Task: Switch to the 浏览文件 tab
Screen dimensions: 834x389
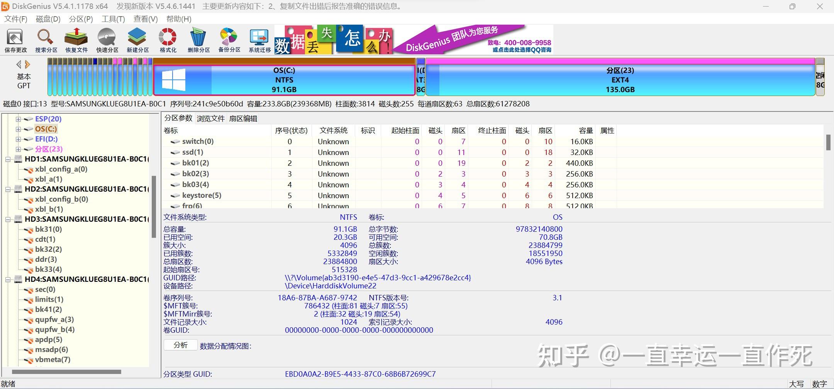Action: pos(210,118)
